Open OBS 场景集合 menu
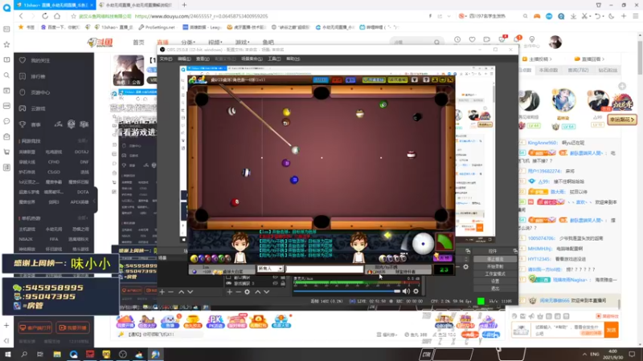This screenshot has width=643, height=361. 252,59
